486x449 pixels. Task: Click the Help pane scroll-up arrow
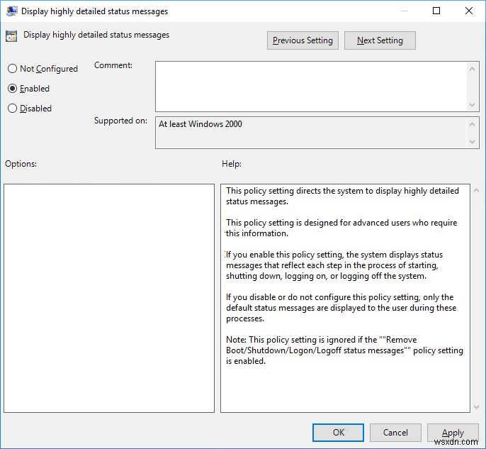[x=476, y=190]
